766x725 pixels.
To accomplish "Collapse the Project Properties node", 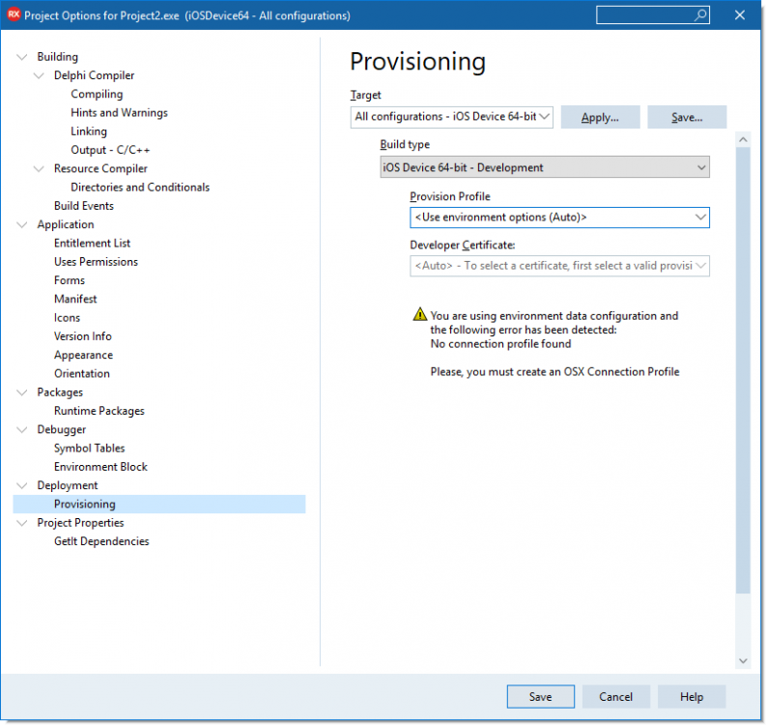I will tap(22, 523).
